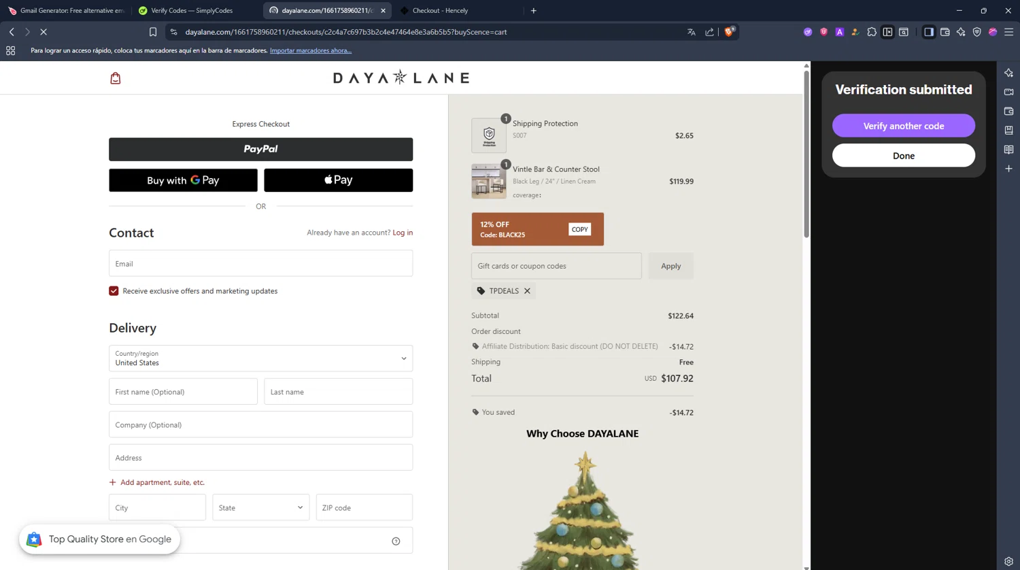Open the shopping bag cart icon
Screen dimensions: 1020x570
[x=116, y=78]
